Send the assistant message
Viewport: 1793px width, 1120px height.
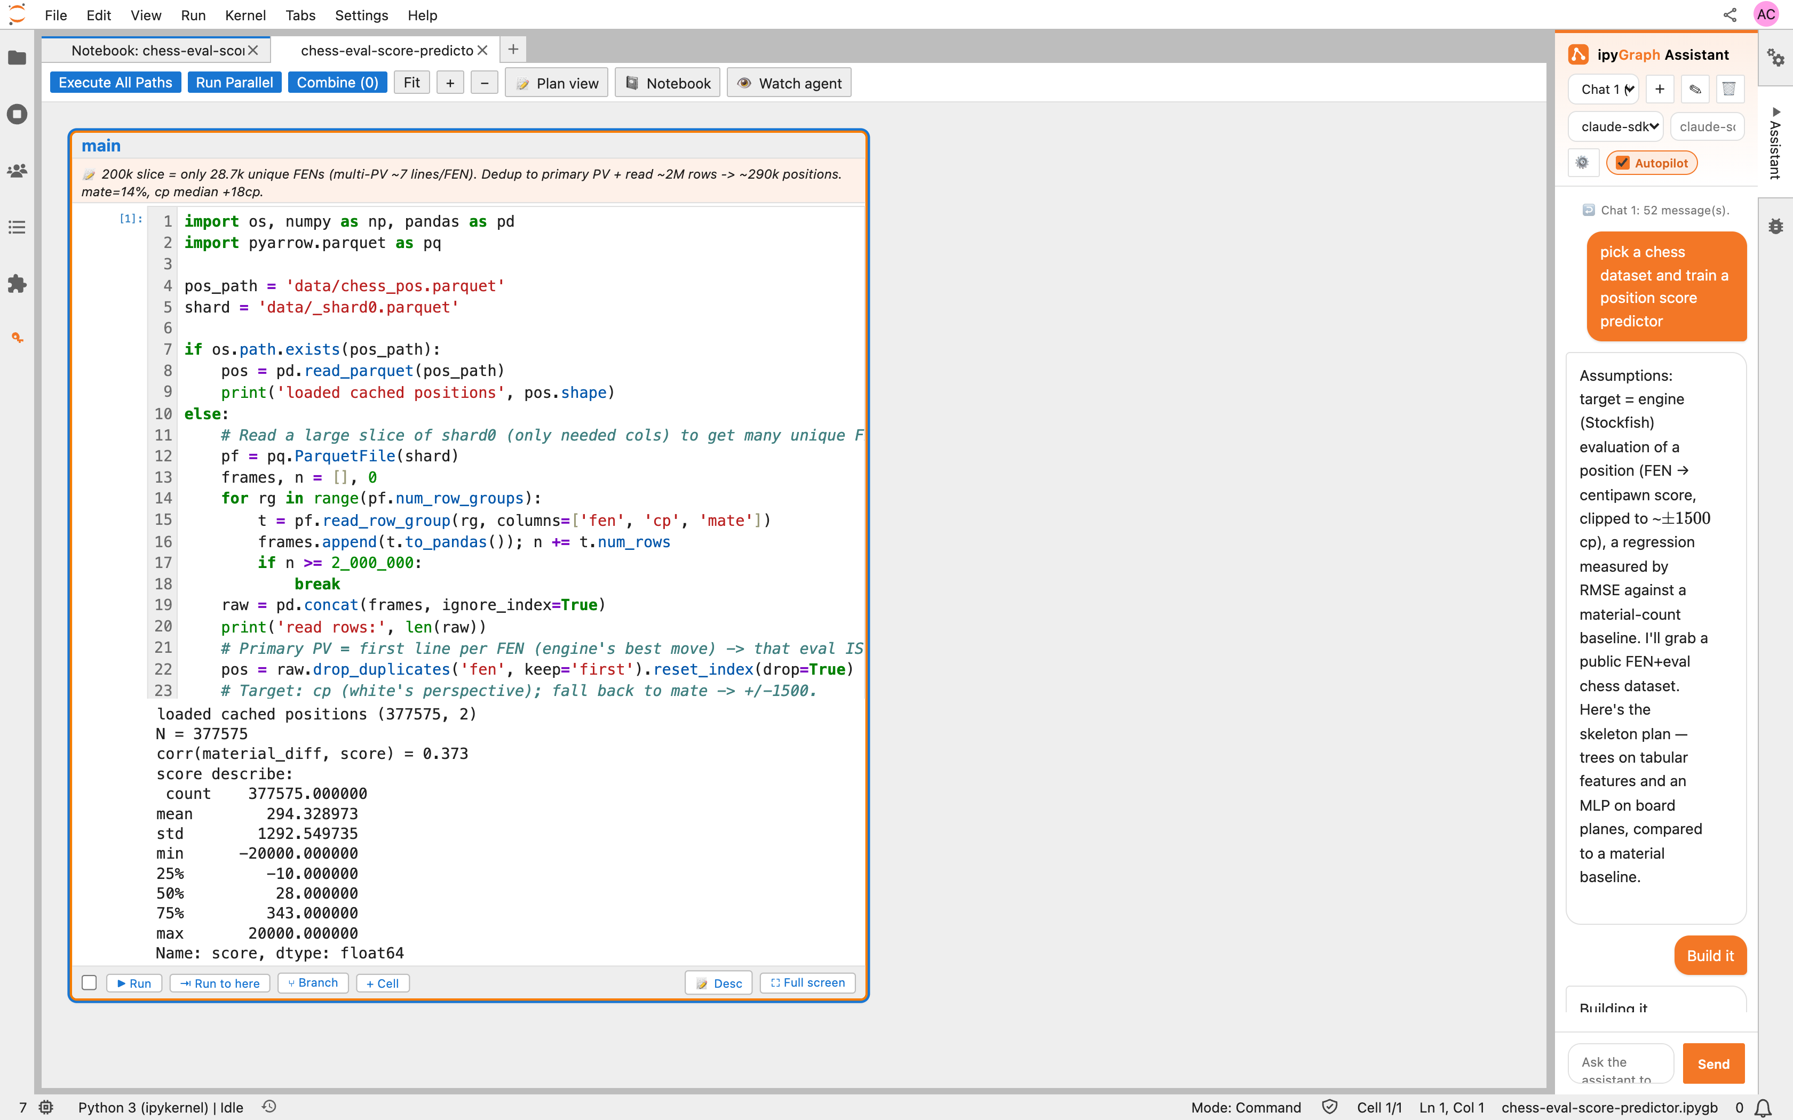pyautogui.click(x=1713, y=1063)
